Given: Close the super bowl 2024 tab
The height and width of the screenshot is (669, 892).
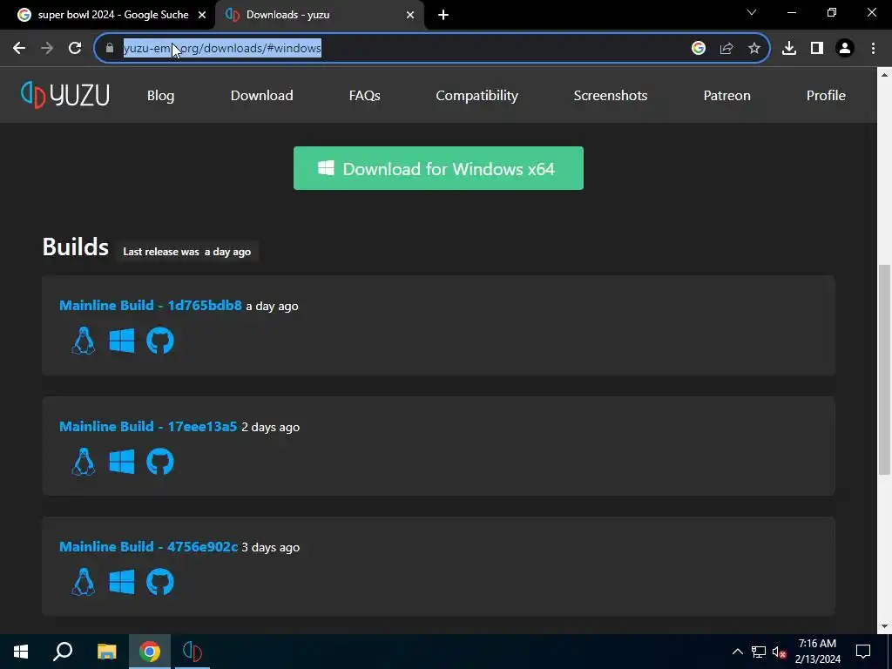Looking at the screenshot, I should (202, 15).
